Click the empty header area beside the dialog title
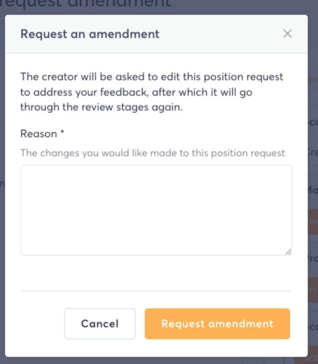This screenshot has height=364, width=318. [221, 34]
